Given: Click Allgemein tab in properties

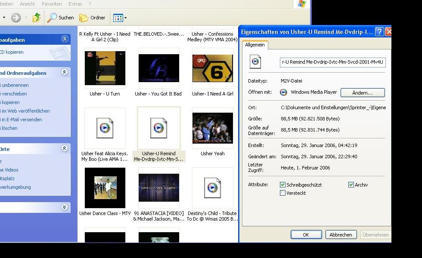Looking at the screenshot, I should 254,45.
